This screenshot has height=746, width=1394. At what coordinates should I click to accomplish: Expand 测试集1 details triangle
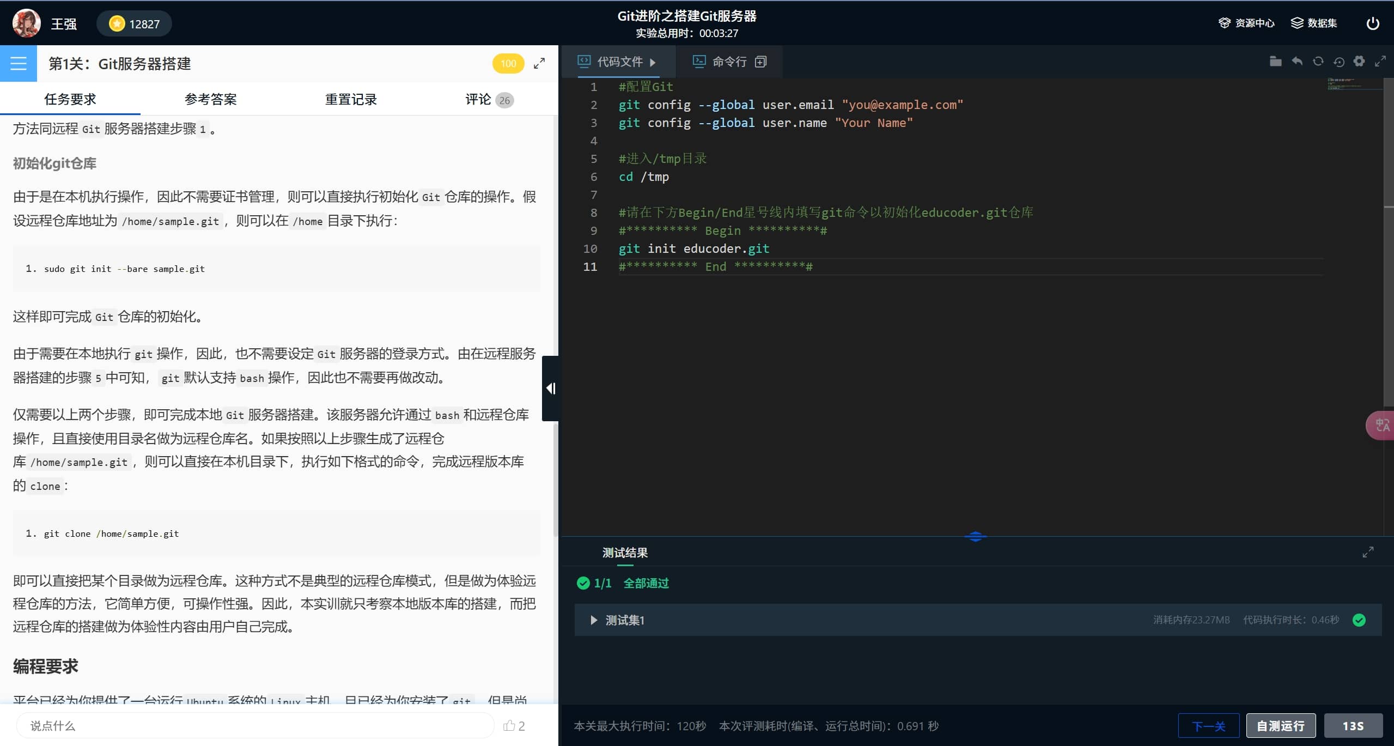(x=594, y=620)
